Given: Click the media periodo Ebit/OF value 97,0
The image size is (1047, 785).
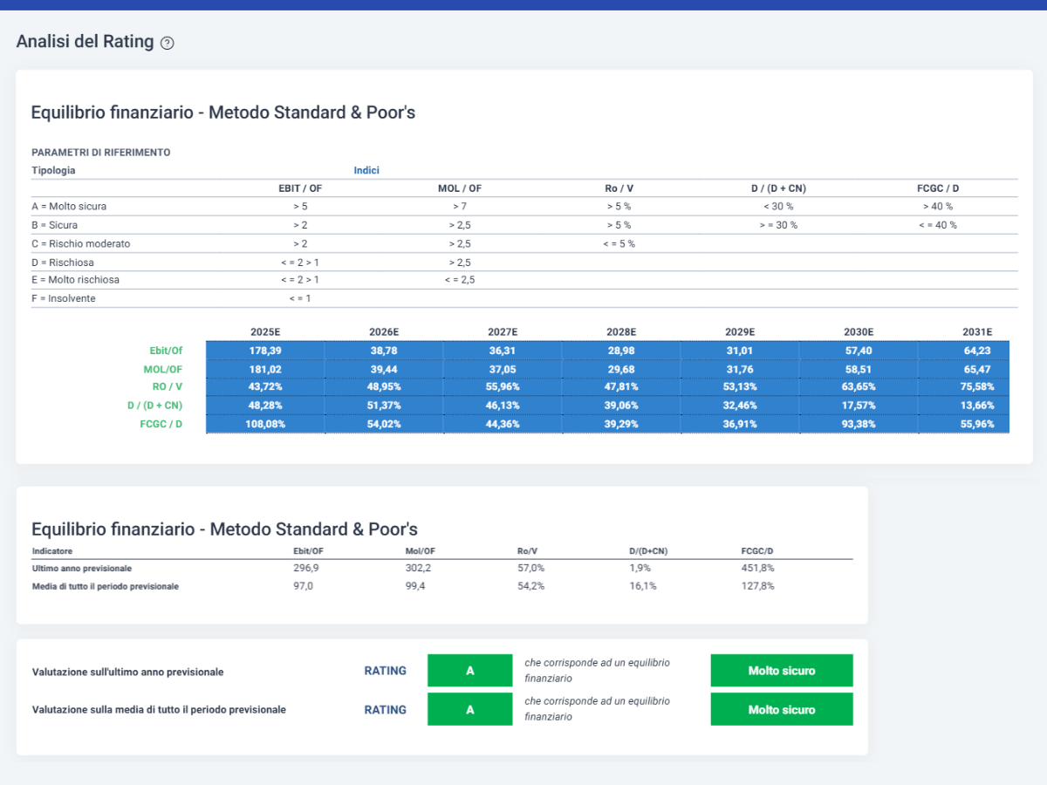Looking at the screenshot, I should point(304,586).
